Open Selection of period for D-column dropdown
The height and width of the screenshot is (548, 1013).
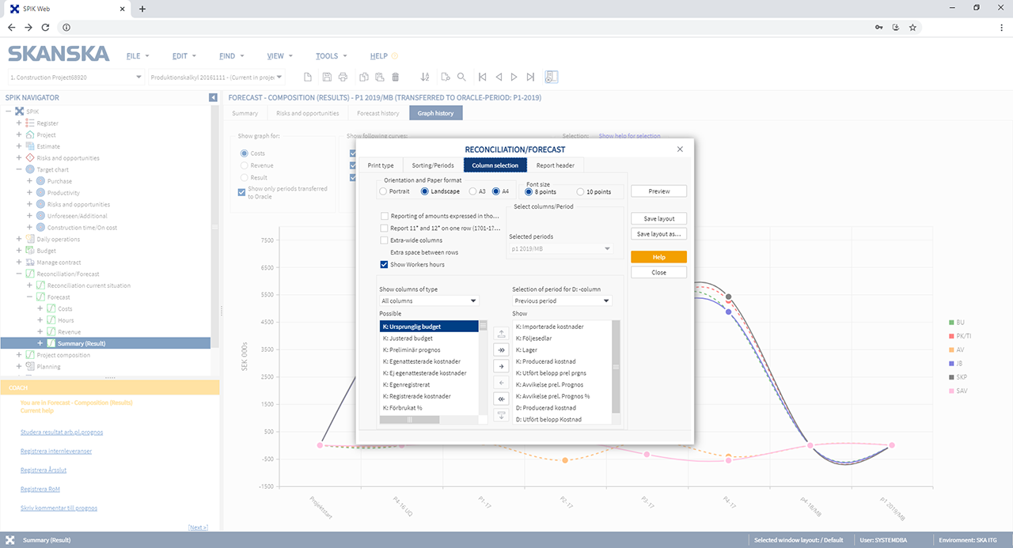pyautogui.click(x=562, y=300)
